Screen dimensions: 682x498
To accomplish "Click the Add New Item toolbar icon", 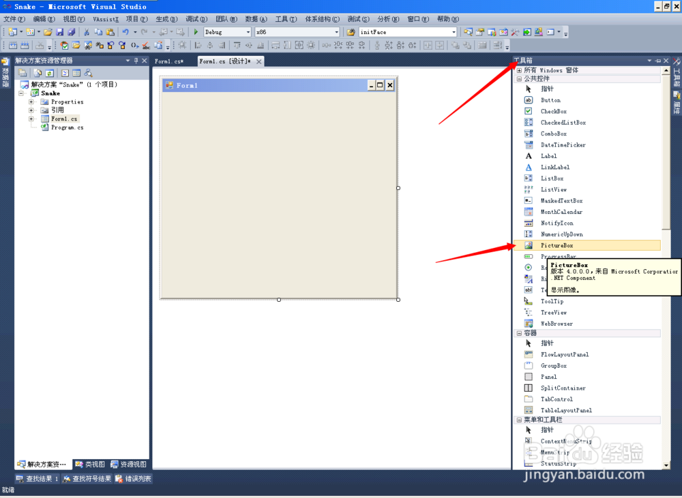I will 30,32.
